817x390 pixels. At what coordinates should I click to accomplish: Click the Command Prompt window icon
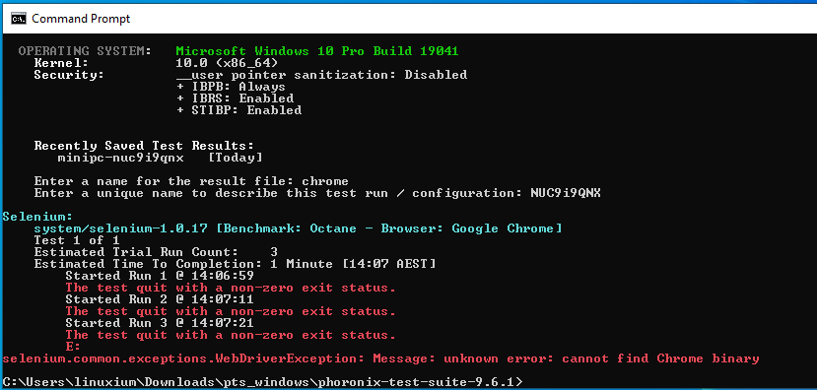[x=19, y=19]
